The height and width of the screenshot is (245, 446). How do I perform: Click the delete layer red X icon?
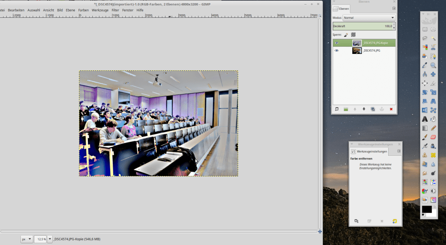[391, 109]
